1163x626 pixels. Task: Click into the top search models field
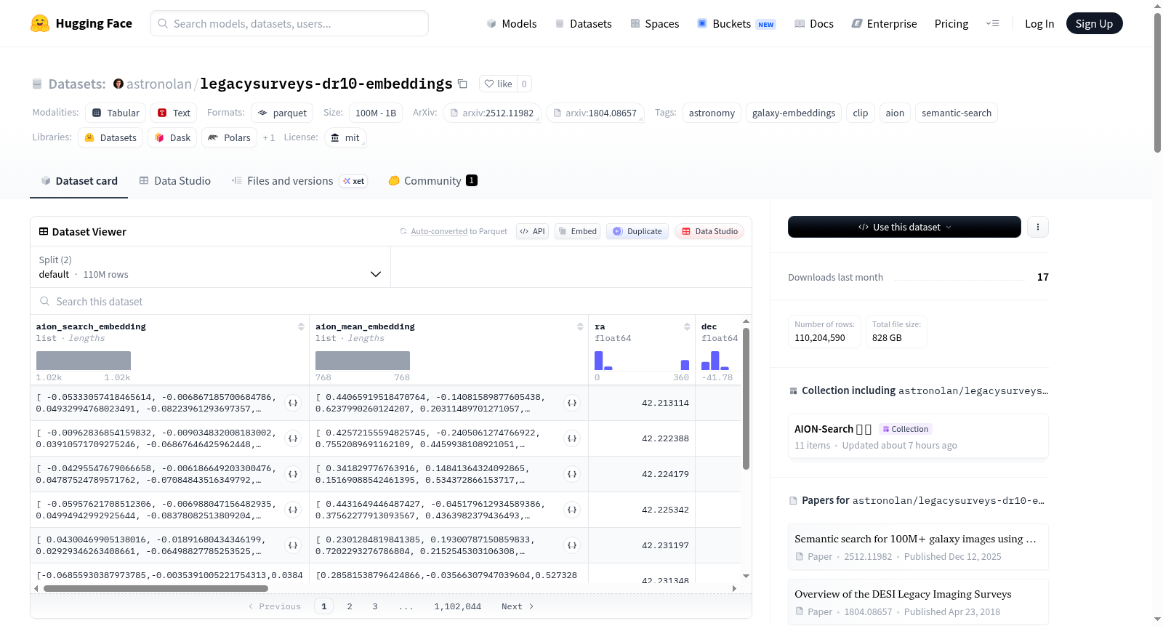point(289,23)
